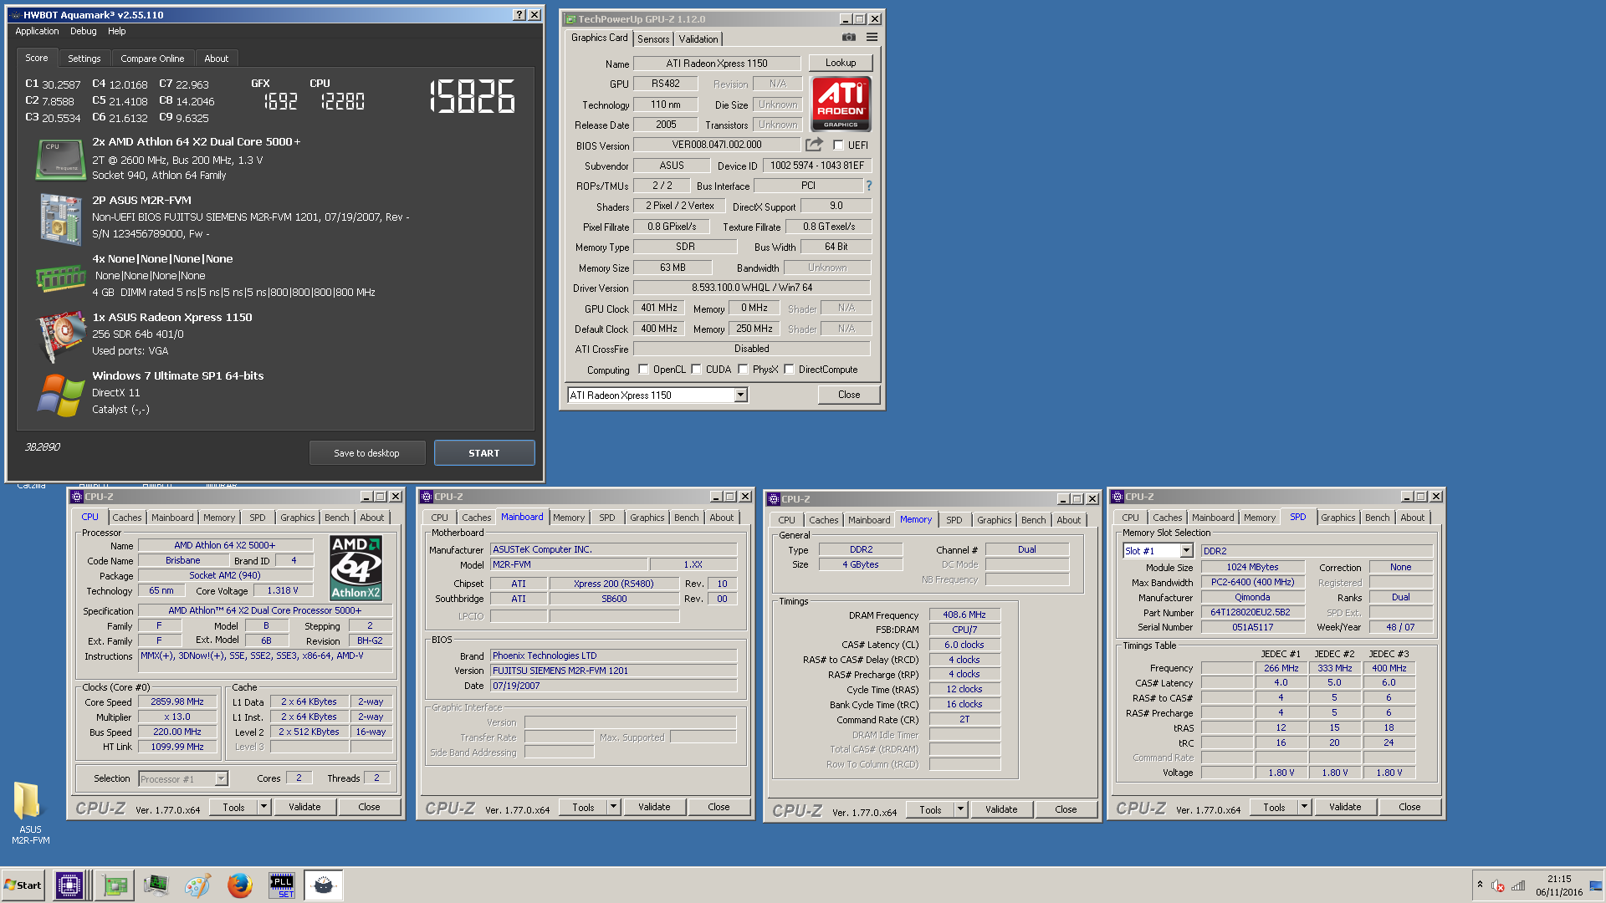Switch to the Validation tab in GPU-Z
This screenshot has height=903, width=1606.
pyautogui.click(x=698, y=38)
